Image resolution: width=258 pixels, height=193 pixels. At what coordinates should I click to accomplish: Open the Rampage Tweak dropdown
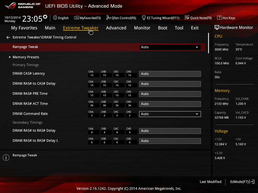[x=170, y=47]
